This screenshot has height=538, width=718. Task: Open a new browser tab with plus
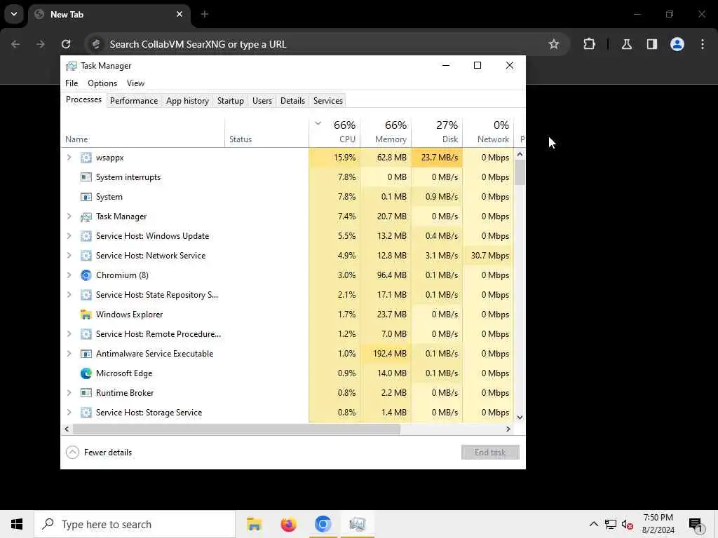[x=205, y=14]
